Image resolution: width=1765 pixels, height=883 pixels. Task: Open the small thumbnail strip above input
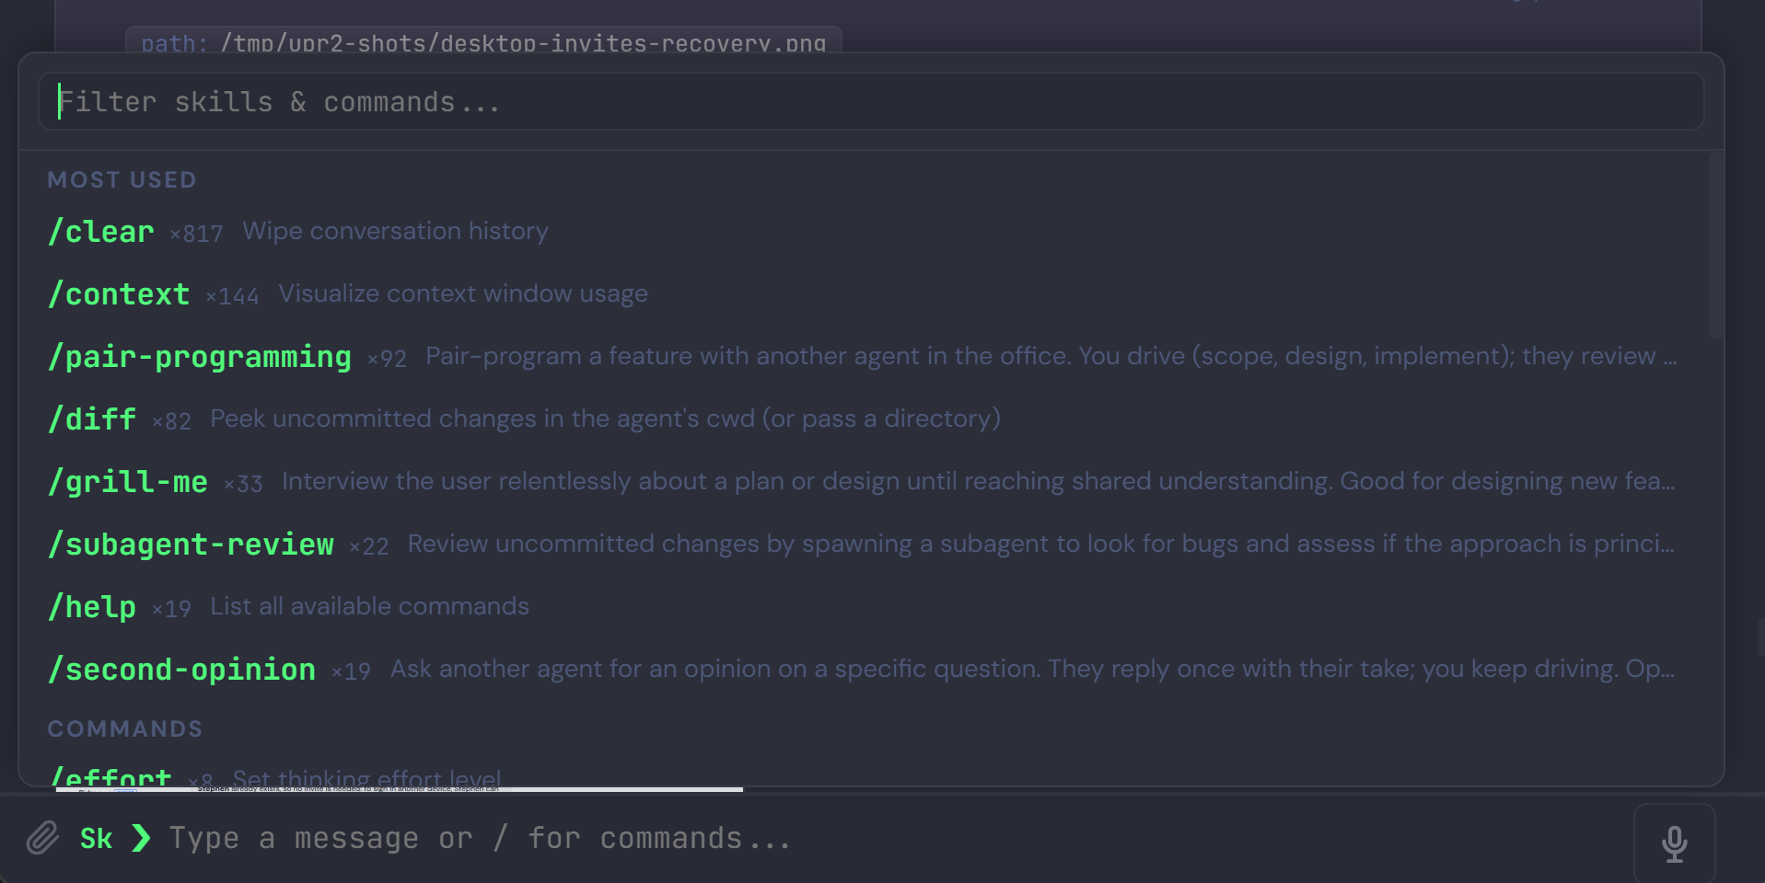pos(399,789)
